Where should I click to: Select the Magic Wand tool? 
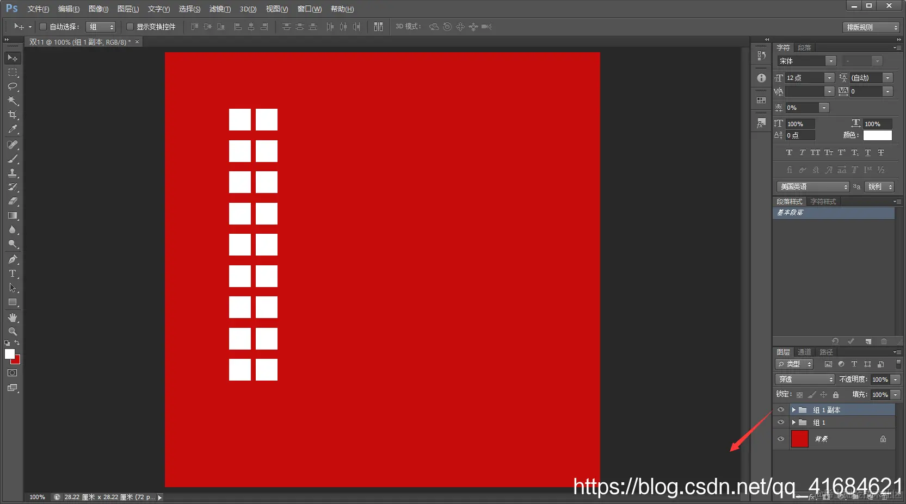coord(13,101)
